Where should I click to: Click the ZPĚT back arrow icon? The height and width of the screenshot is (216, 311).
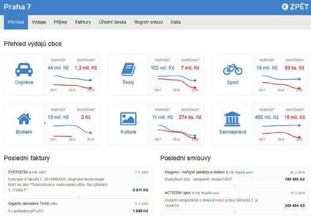coord(285,7)
